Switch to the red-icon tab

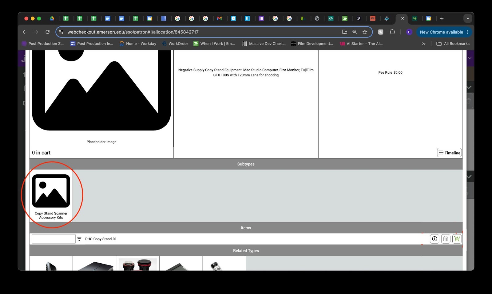(x=373, y=18)
